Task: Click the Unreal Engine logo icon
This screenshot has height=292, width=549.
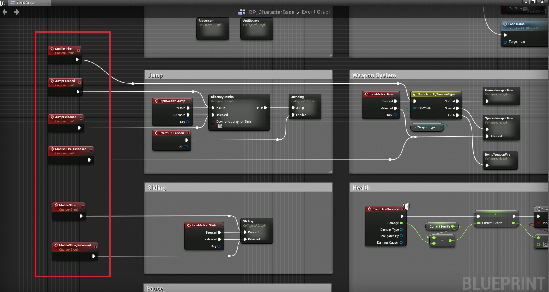Action: [3, 3]
